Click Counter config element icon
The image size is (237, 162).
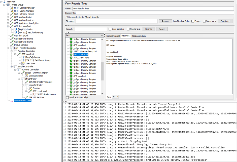[x=30, y=88]
